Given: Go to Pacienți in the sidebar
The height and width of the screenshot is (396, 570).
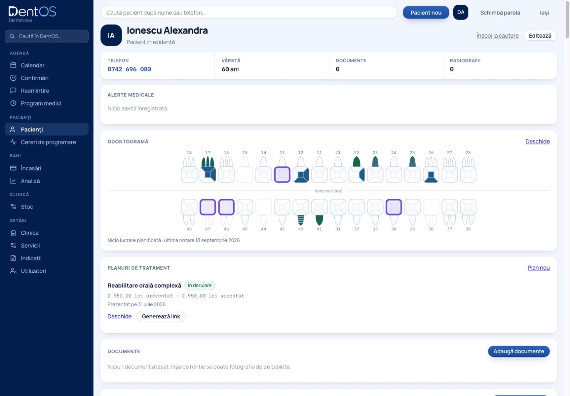Looking at the screenshot, I should (x=47, y=129).
